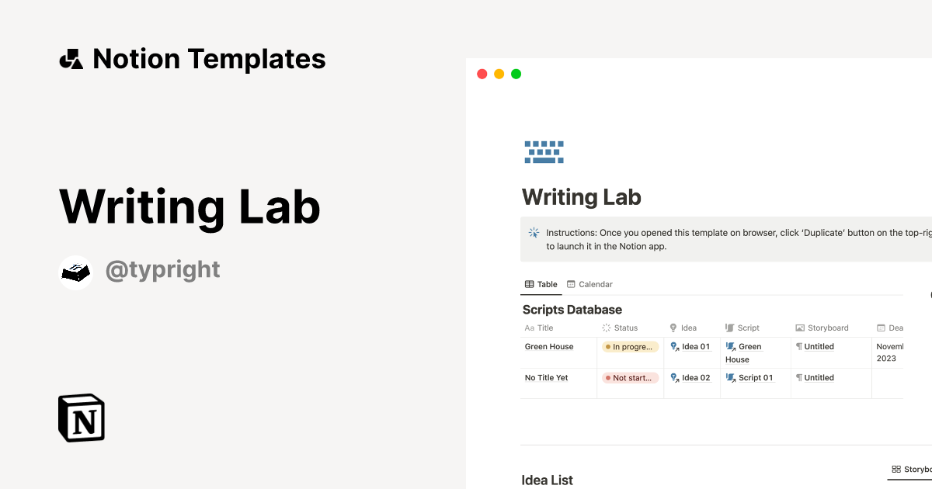Click the @typright avatar thumbnail
Viewport: 932px width, 489px height.
point(75,272)
